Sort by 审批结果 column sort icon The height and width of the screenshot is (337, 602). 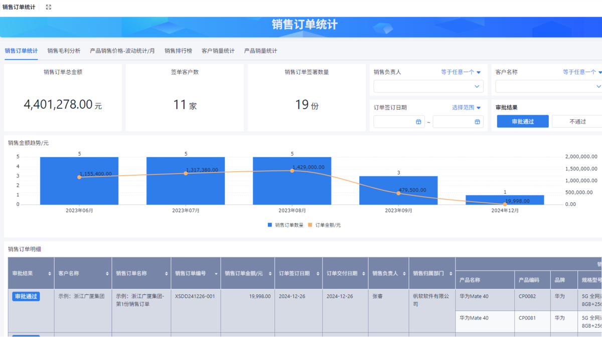(49, 274)
